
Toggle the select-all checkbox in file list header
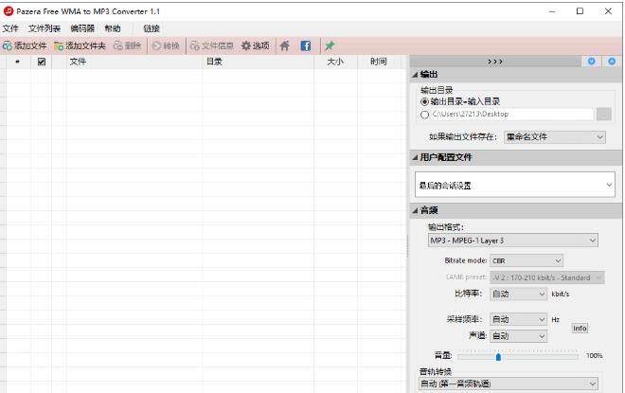pos(41,63)
